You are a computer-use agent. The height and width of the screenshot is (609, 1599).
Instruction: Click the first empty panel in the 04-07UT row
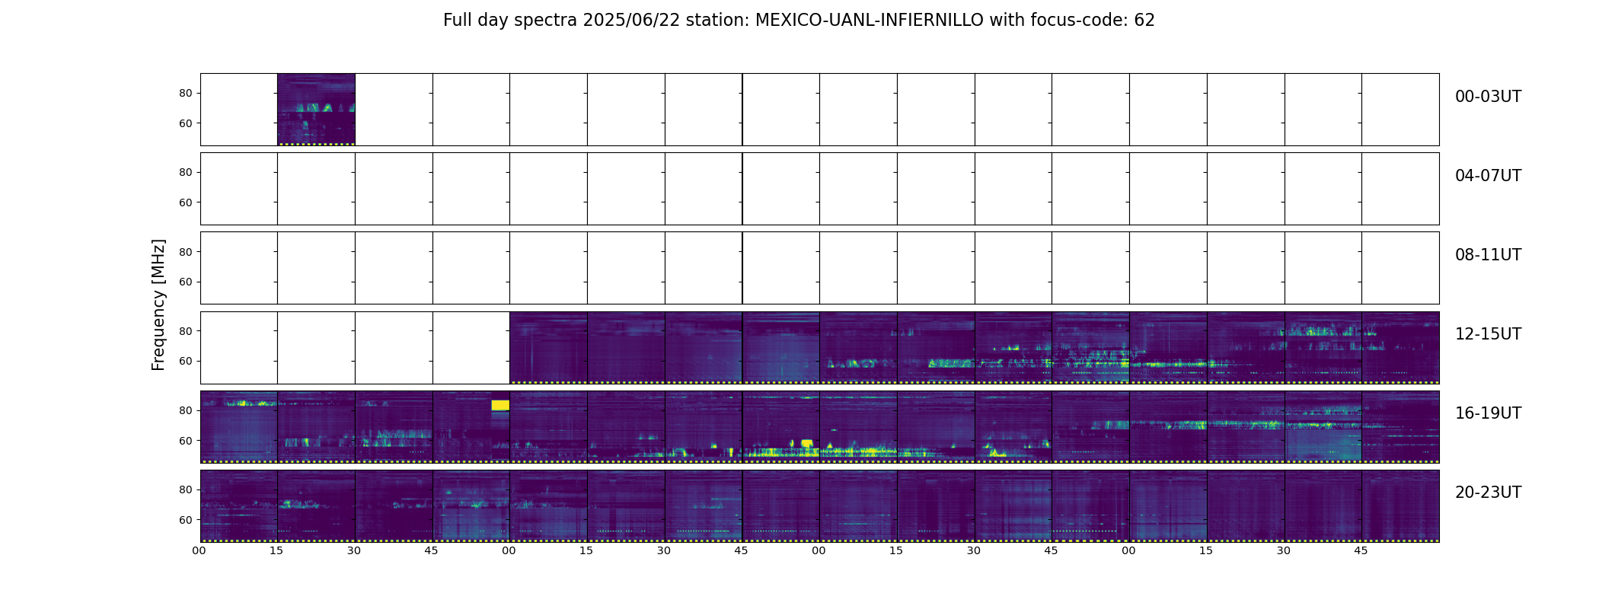(239, 189)
